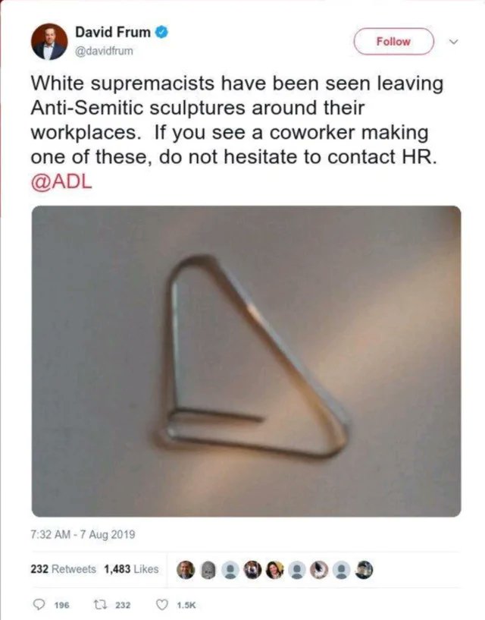485x620 pixels.
Task: Open the @ADL mention link
Action: pos(61,182)
